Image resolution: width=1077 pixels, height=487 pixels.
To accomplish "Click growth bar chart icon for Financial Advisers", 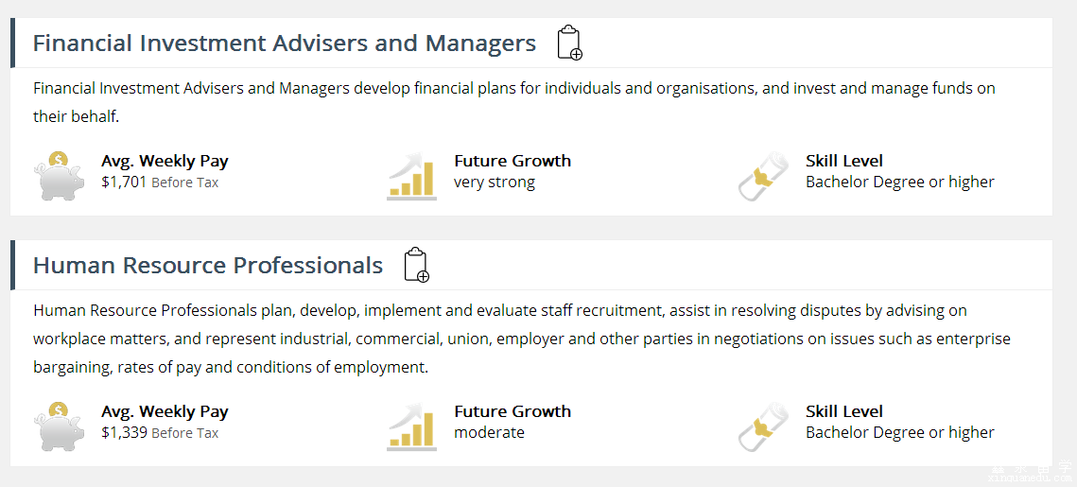I will tap(412, 176).
